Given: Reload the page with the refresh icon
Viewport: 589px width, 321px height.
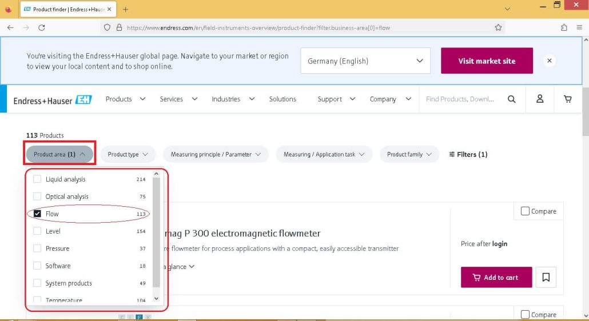Looking at the screenshot, I should click(x=42, y=27).
